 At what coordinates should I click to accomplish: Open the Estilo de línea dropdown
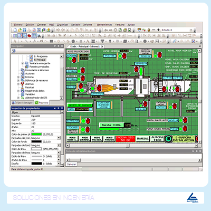tap(59, 156)
